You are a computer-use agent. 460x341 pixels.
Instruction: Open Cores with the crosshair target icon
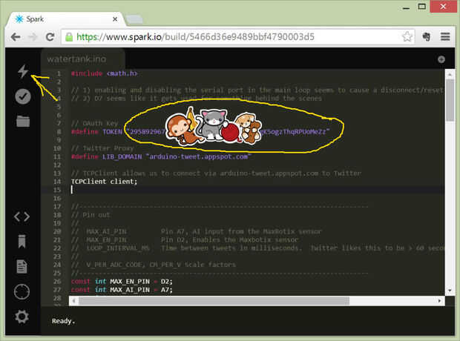(x=22, y=292)
